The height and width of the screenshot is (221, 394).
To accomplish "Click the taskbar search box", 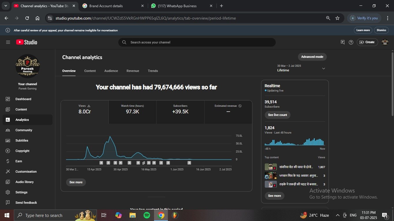I will (x=55, y=215).
